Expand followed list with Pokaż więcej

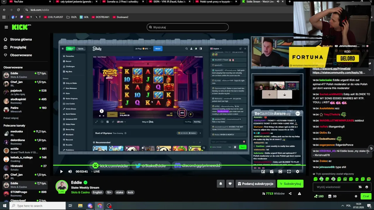click(11, 118)
